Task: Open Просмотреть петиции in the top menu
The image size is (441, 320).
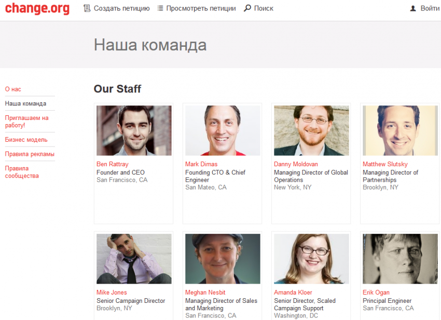Action: point(201,8)
